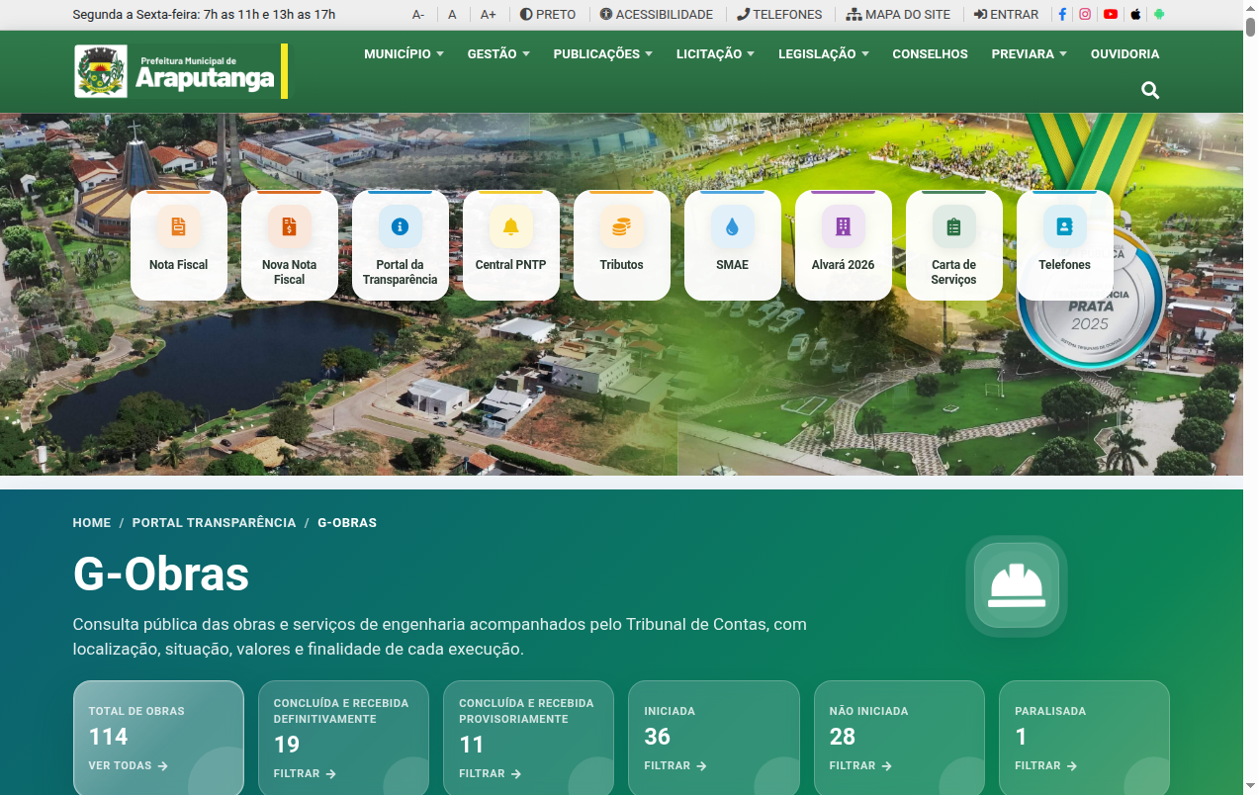Click VER TODAS in Total de Obras card
This screenshot has height=795, width=1258.
pos(129,765)
